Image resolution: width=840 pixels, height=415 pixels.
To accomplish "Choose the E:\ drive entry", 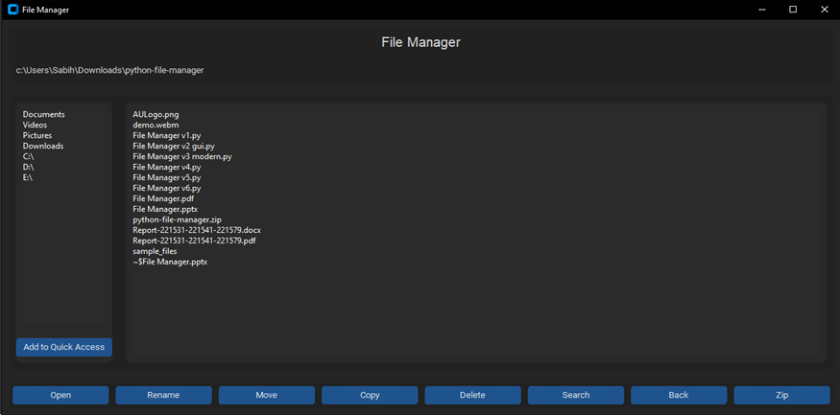I will tap(27, 177).
